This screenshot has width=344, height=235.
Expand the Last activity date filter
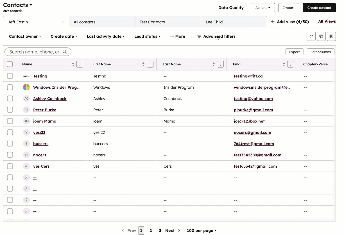pos(106,36)
